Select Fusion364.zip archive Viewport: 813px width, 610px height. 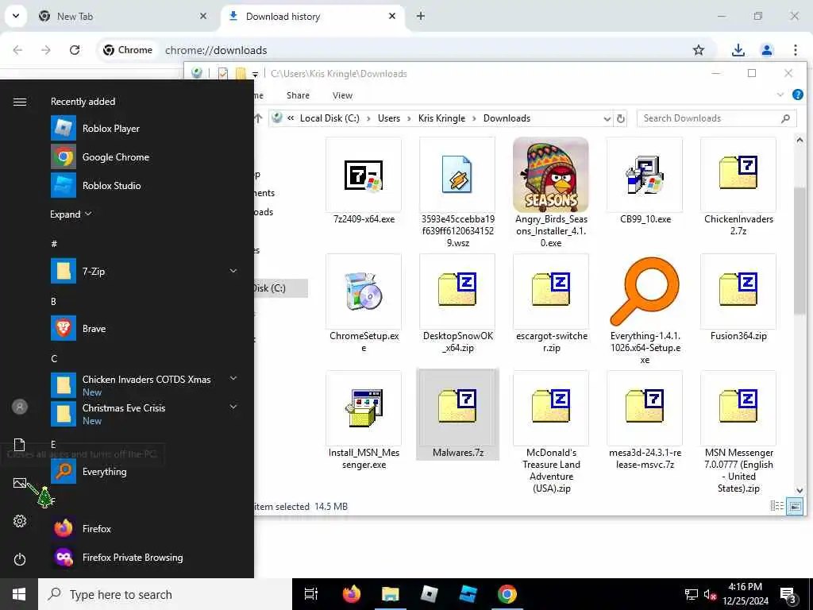[x=738, y=298]
